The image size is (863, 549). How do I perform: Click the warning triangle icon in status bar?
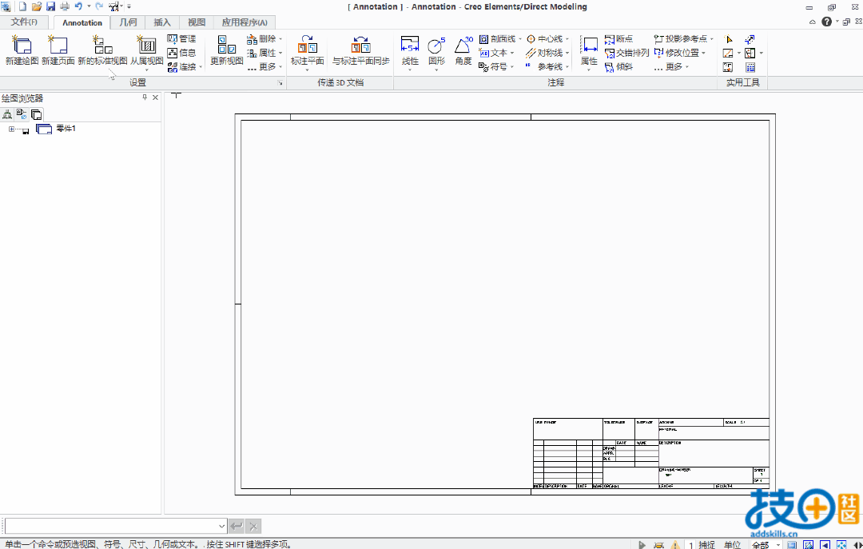click(x=675, y=544)
